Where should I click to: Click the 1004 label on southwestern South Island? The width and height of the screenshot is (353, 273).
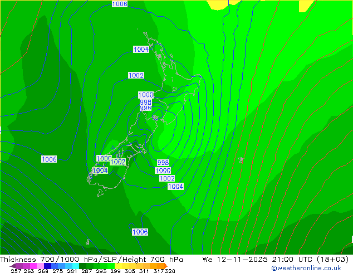pyautogui.click(x=100, y=170)
